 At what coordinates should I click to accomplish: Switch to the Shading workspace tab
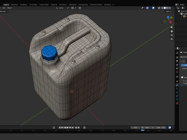(54, 5)
